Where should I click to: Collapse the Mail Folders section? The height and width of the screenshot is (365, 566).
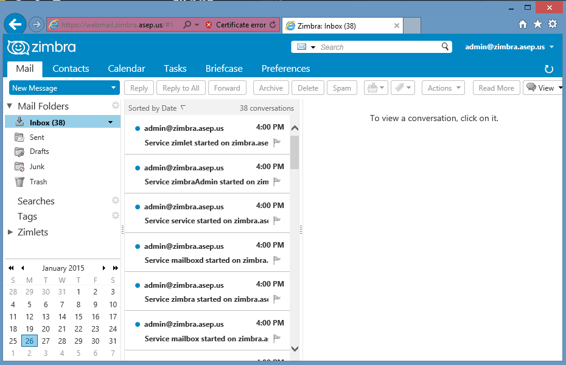point(10,106)
